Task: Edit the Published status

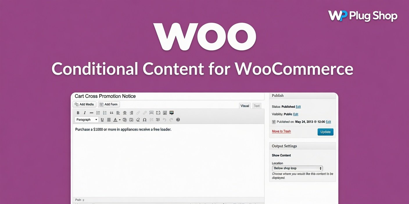Action: tap(298, 107)
